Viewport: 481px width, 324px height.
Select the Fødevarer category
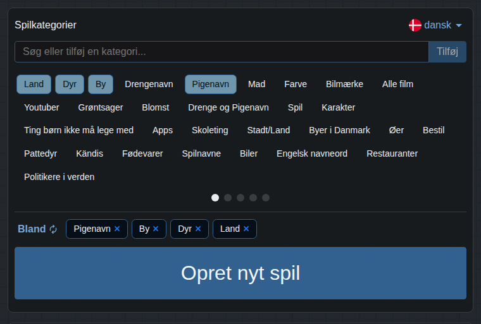[x=142, y=153]
